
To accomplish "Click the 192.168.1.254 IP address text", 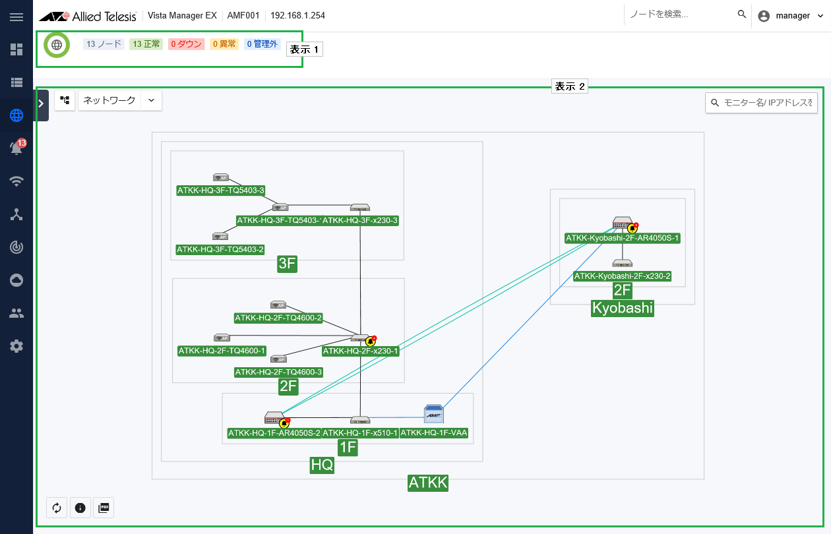I will [x=297, y=16].
